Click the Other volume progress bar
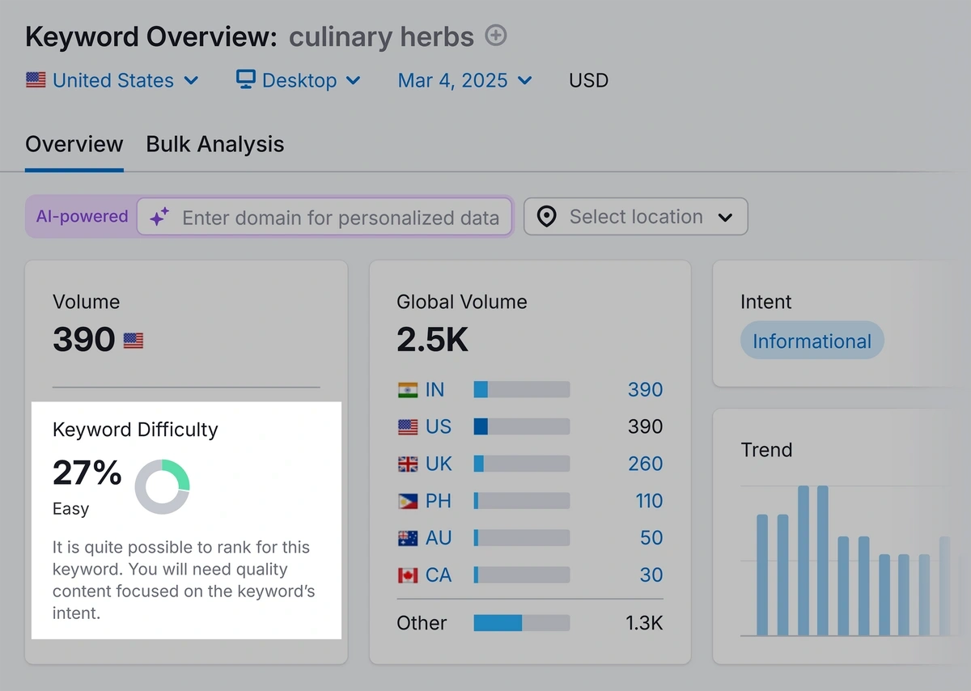The height and width of the screenshot is (691, 971). 522,623
